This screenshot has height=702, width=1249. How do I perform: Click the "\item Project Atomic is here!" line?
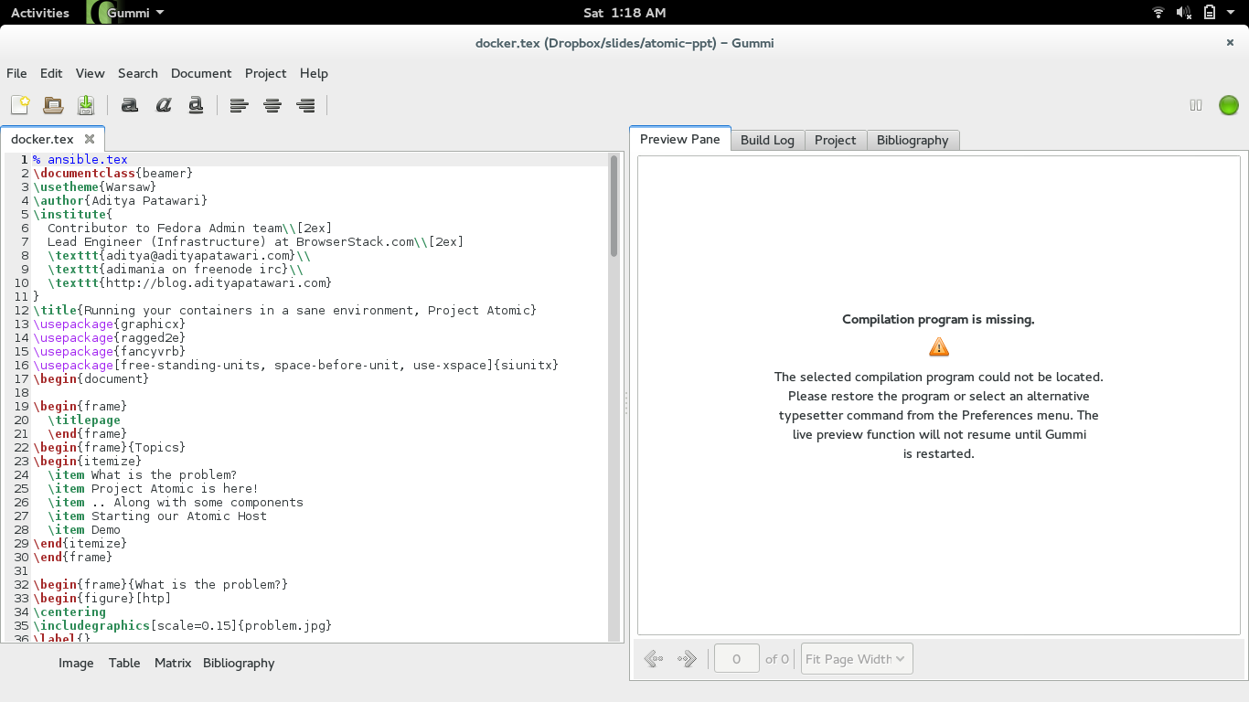point(154,488)
